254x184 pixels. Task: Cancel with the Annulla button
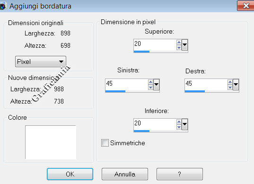pyautogui.click(x=125, y=174)
